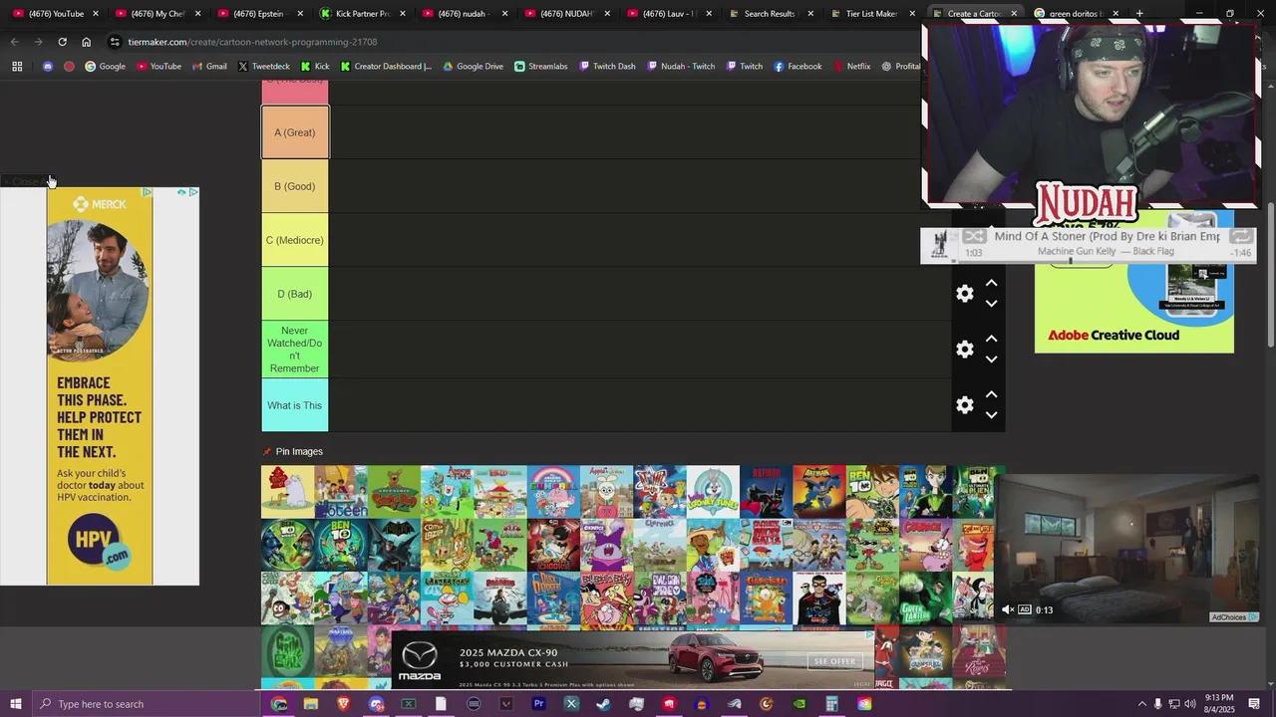Open Premiere Pro from the taskbar

(538, 704)
